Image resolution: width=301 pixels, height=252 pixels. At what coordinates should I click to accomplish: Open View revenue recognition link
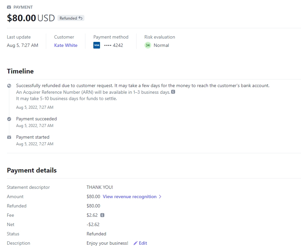coord(130,197)
